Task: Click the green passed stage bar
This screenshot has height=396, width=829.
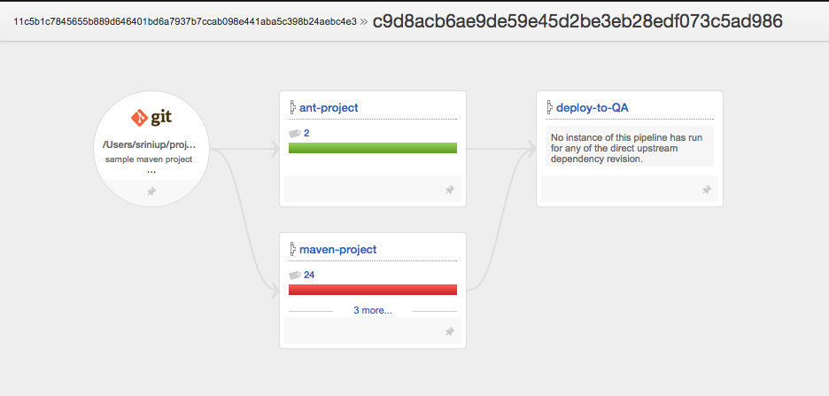Action: point(372,148)
